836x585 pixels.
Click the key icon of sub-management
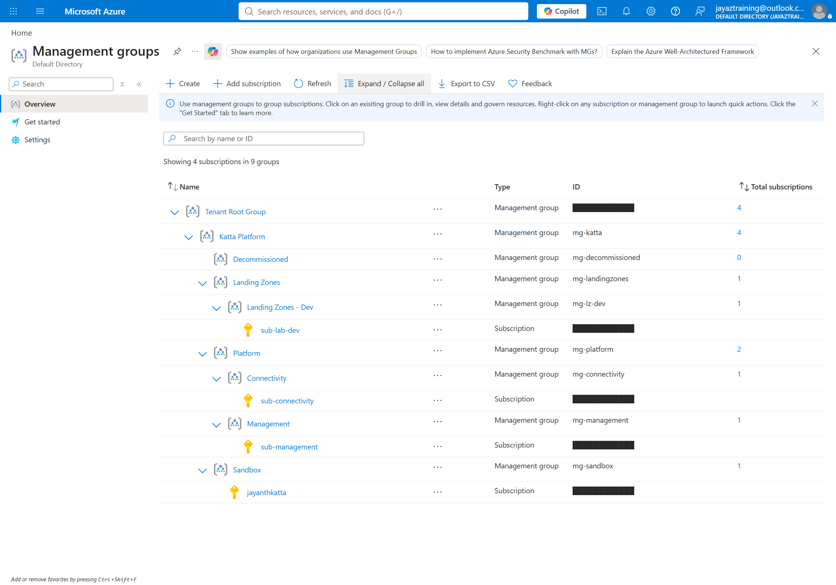[x=248, y=446]
